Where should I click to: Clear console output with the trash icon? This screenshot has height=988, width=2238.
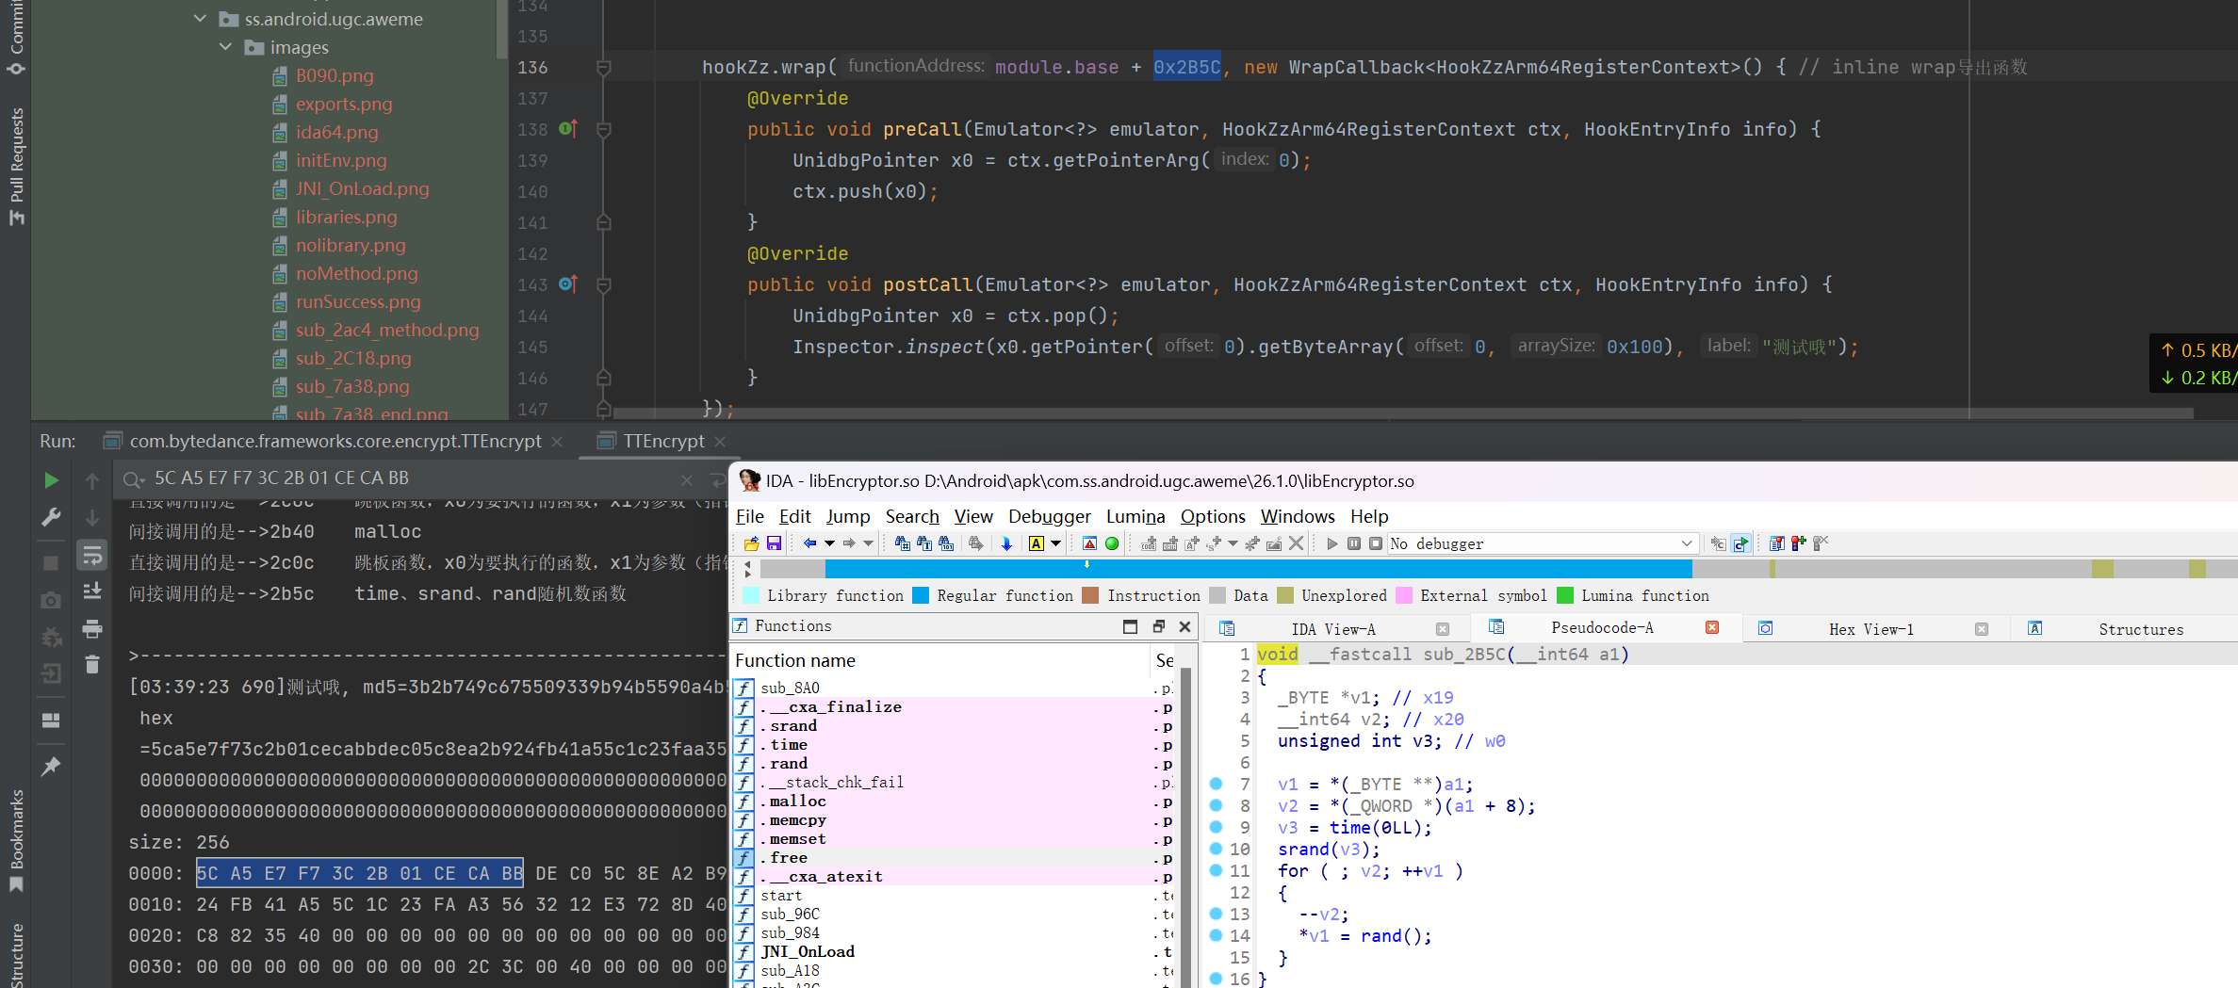tap(92, 665)
